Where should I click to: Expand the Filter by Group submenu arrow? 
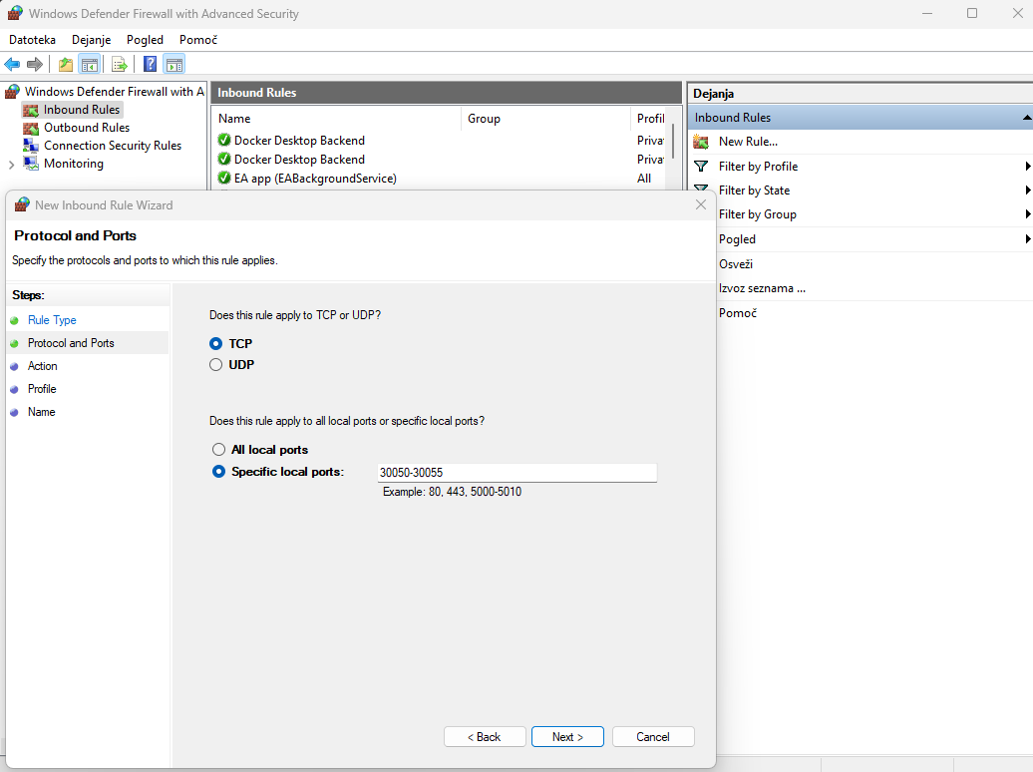[1026, 214]
